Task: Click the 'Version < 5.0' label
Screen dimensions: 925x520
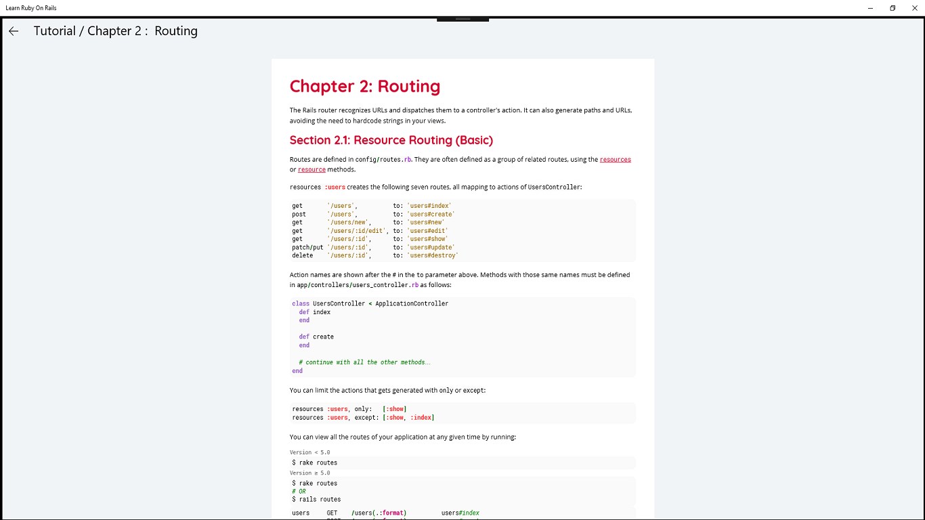Action: tap(310, 452)
